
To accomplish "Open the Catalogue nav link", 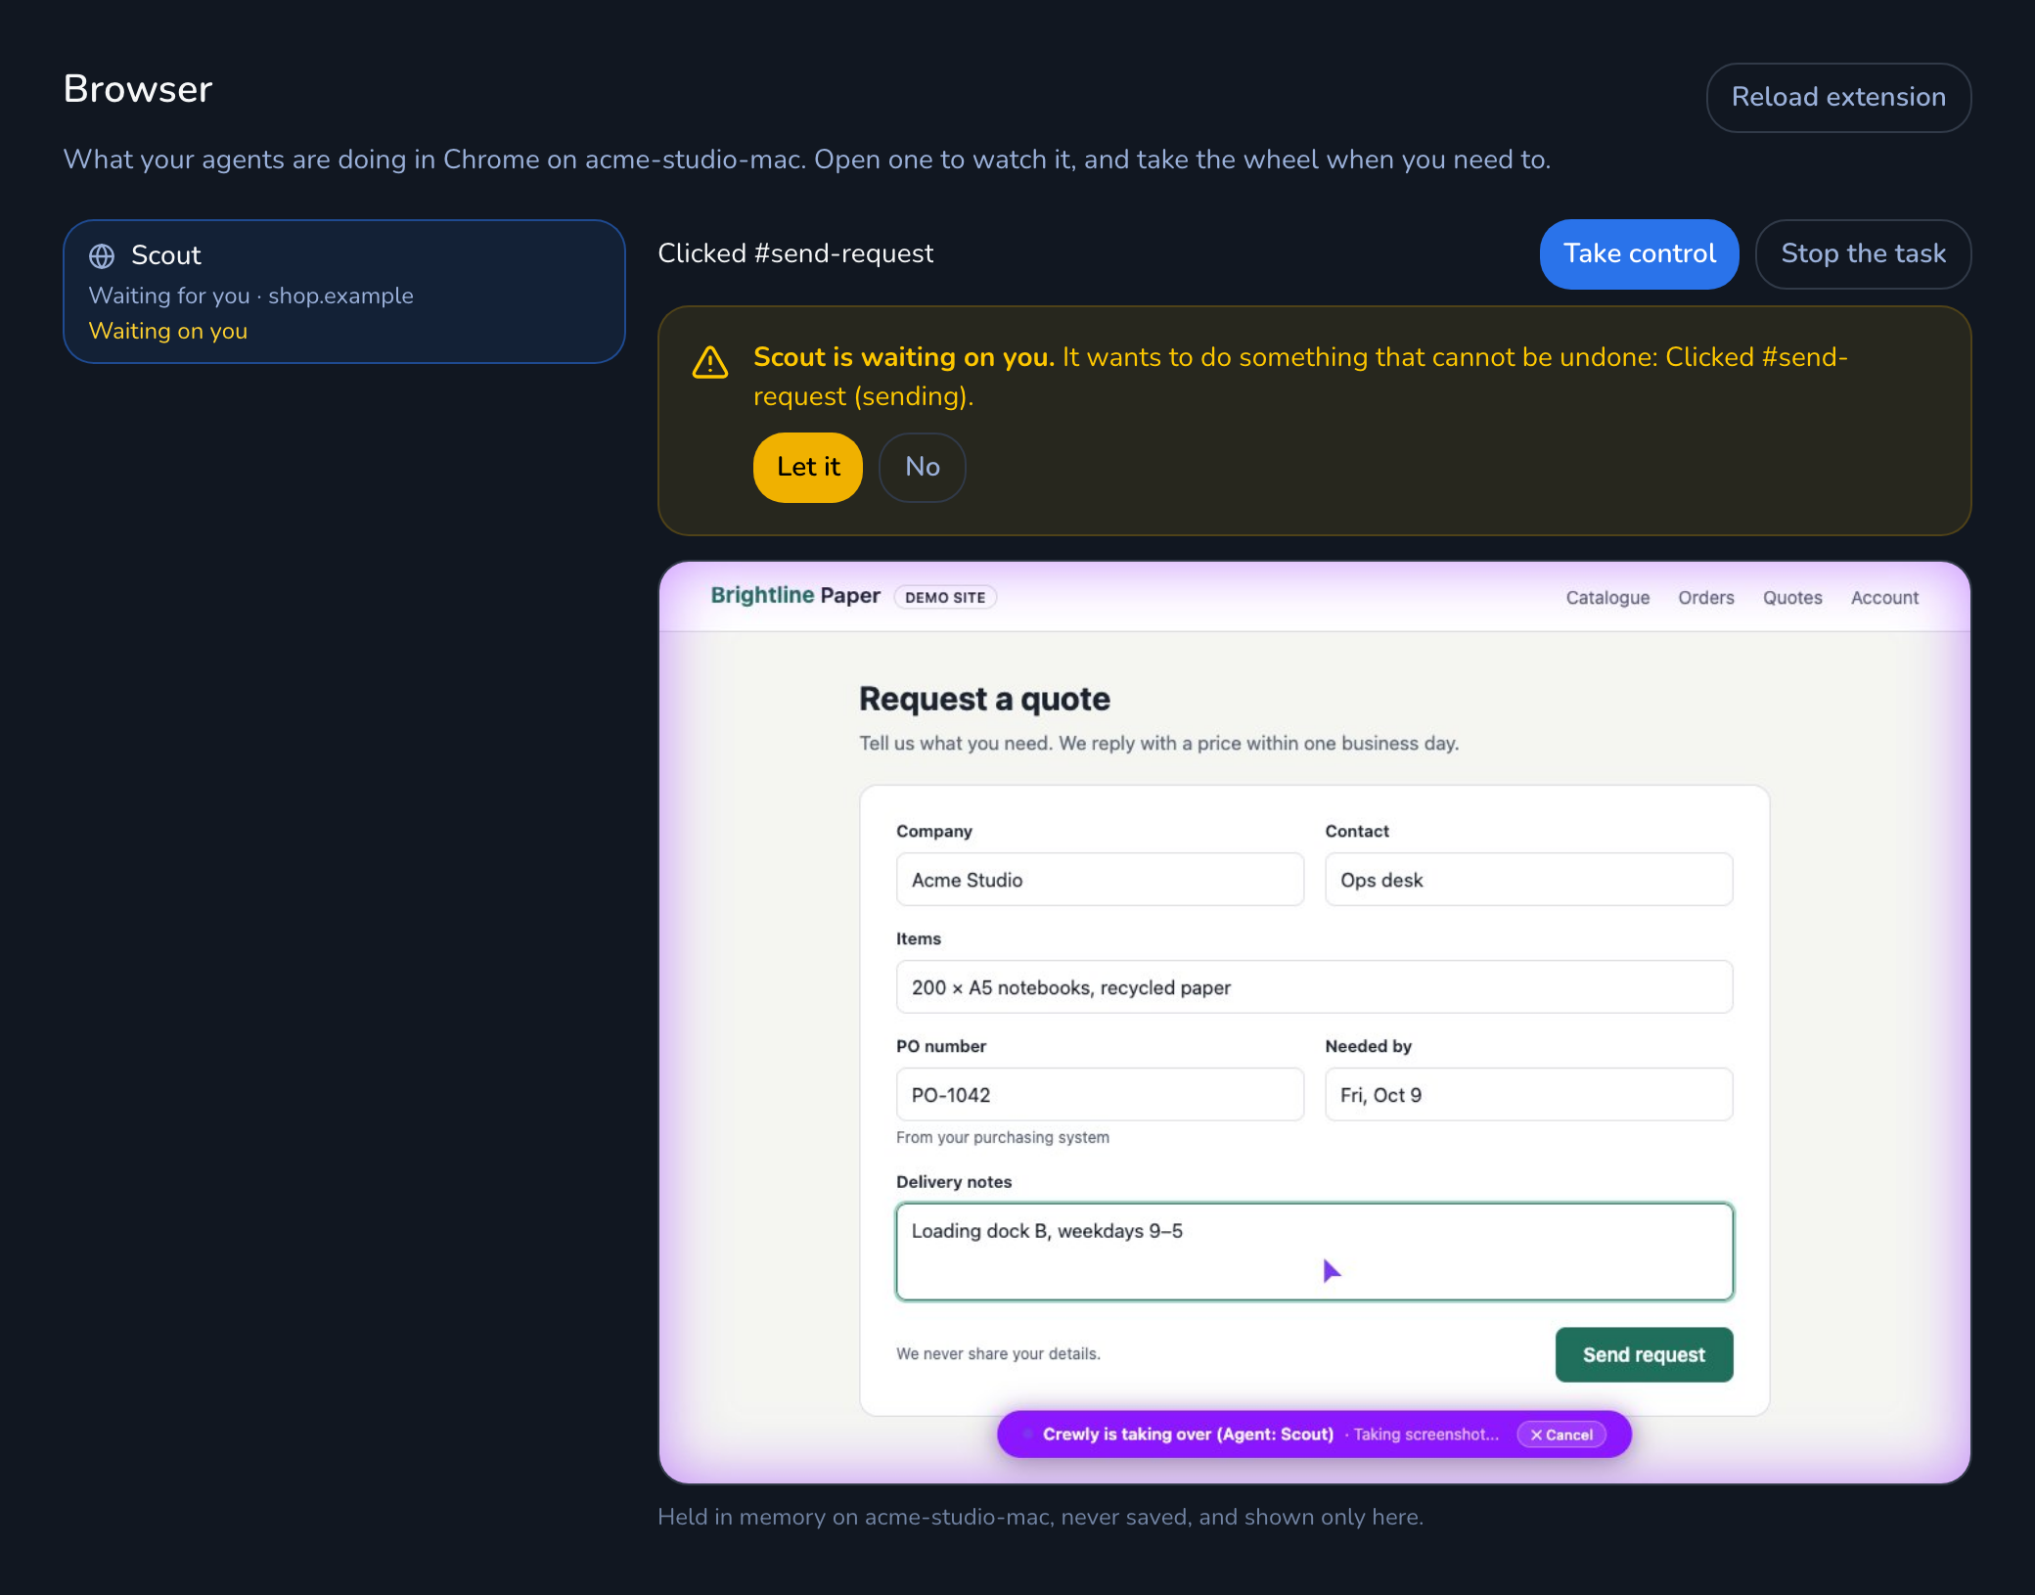I will click(x=1607, y=598).
